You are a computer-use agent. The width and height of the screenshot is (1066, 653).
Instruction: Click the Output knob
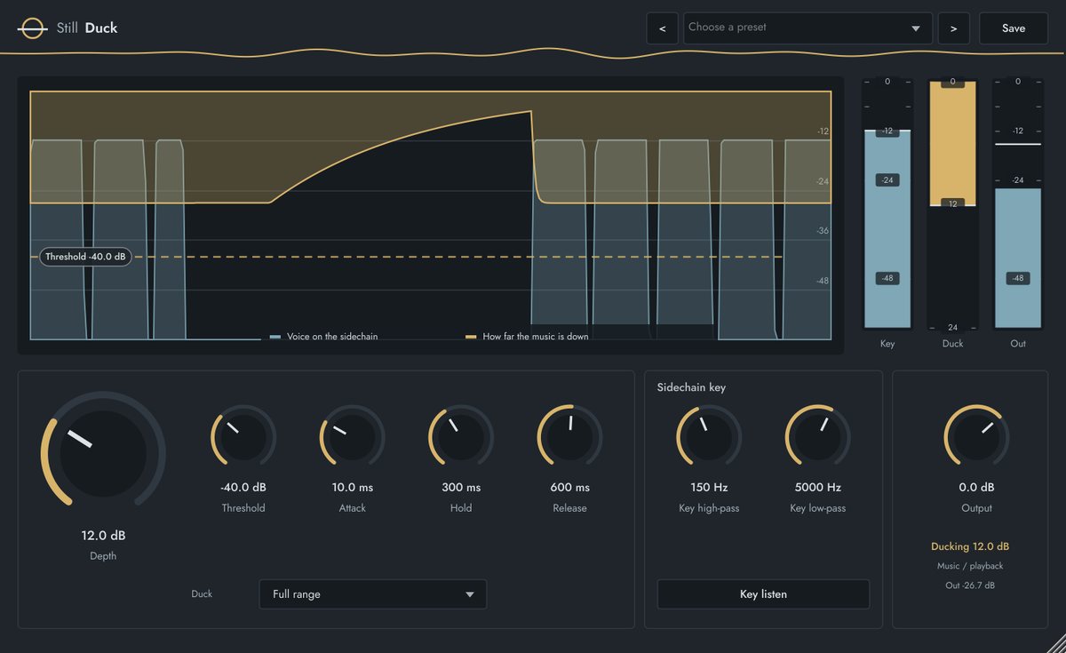coord(976,438)
